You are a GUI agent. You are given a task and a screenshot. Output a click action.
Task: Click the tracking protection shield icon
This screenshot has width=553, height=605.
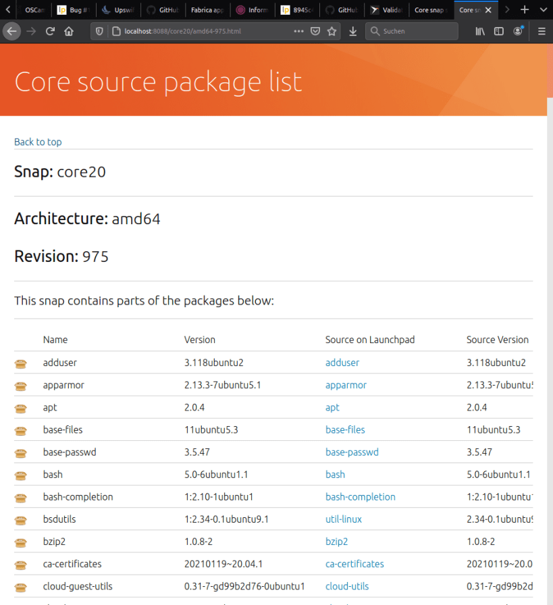pos(99,31)
